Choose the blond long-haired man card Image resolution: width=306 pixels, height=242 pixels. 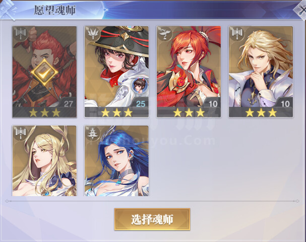point(261,72)
